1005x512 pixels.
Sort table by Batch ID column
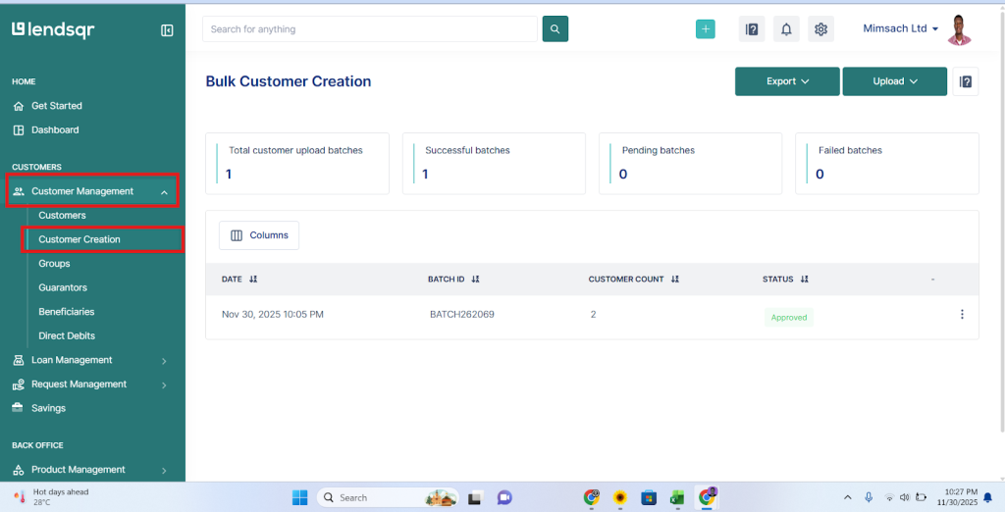[x=475, y=280]
